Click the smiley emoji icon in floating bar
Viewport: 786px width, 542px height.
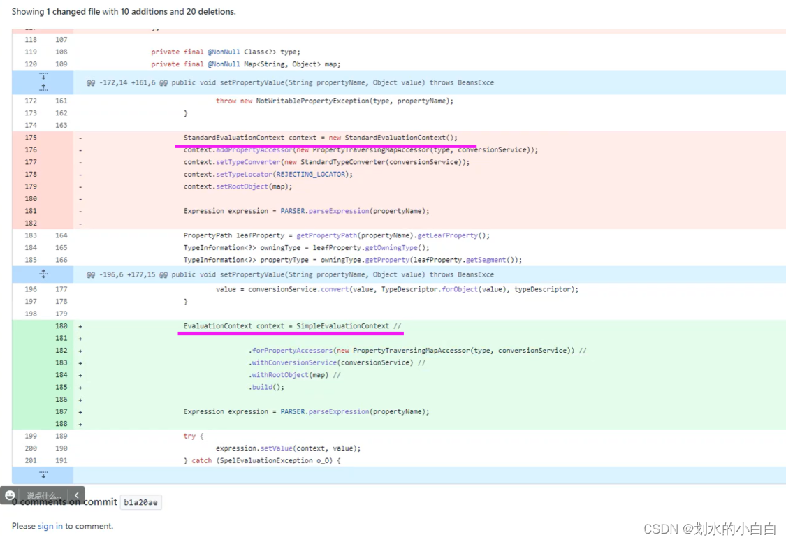10,495
